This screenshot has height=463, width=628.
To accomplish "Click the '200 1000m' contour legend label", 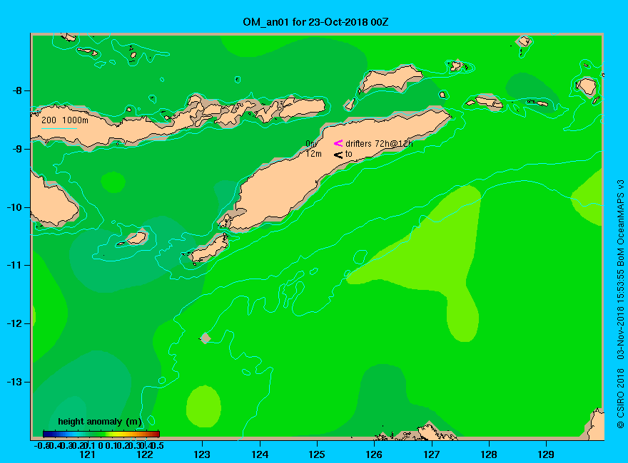I will [x=65, y=120].
